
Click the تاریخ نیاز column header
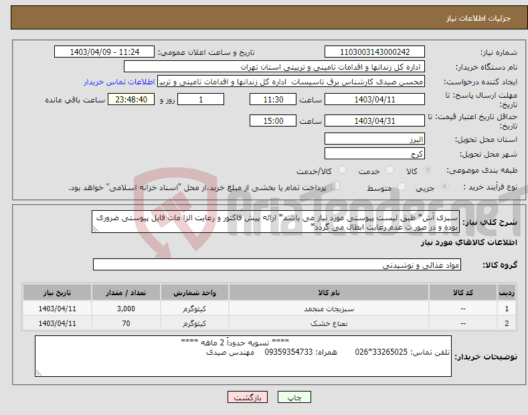[58, 293]
